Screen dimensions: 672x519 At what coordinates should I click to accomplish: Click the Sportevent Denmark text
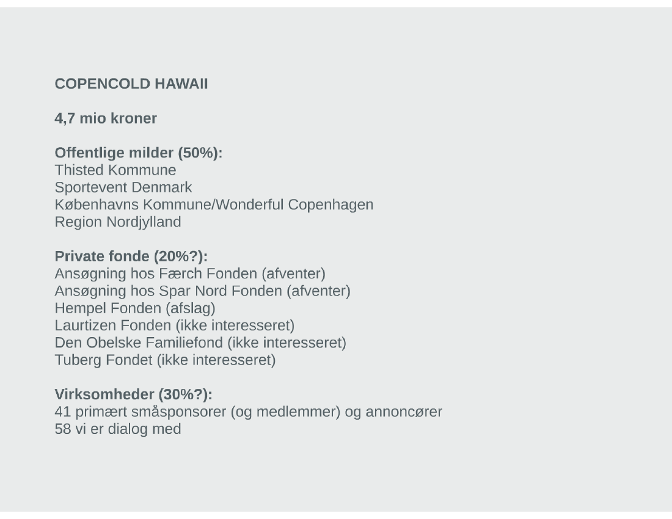123,187
